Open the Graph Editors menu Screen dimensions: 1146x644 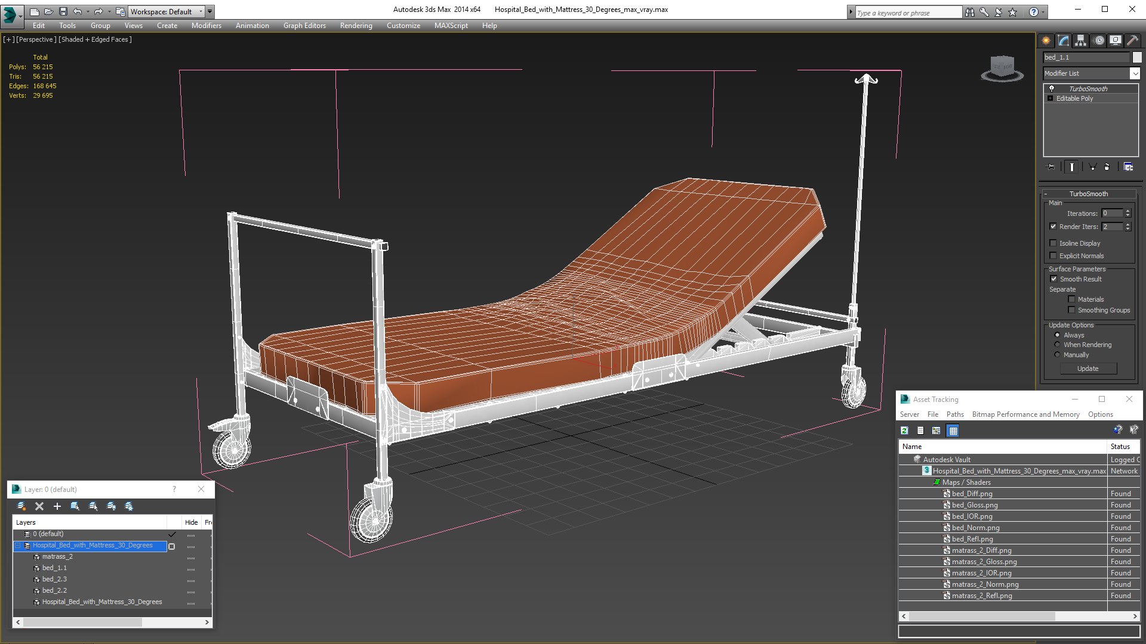tap(304, 26)
